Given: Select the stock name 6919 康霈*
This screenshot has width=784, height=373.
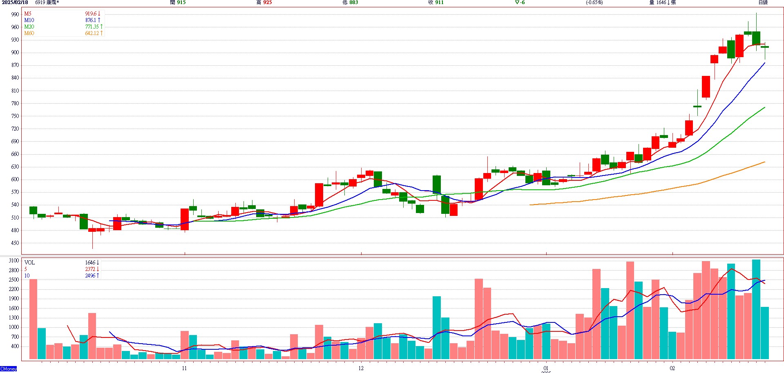Looking at the screenshot, I should [47, 2].
